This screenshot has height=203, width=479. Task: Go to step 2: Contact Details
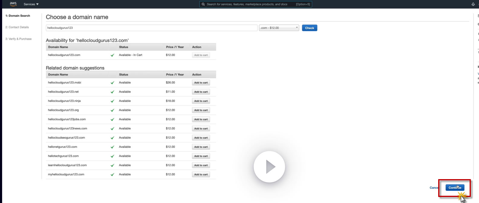(x=17, y=27)
